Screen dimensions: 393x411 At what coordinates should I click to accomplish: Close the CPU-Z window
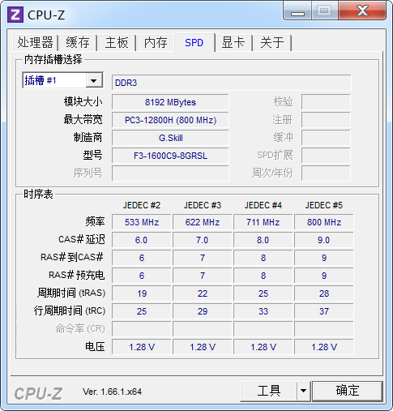[x=362, y=11]
